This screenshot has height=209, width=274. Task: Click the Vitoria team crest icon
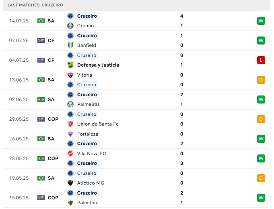point(70,75)
